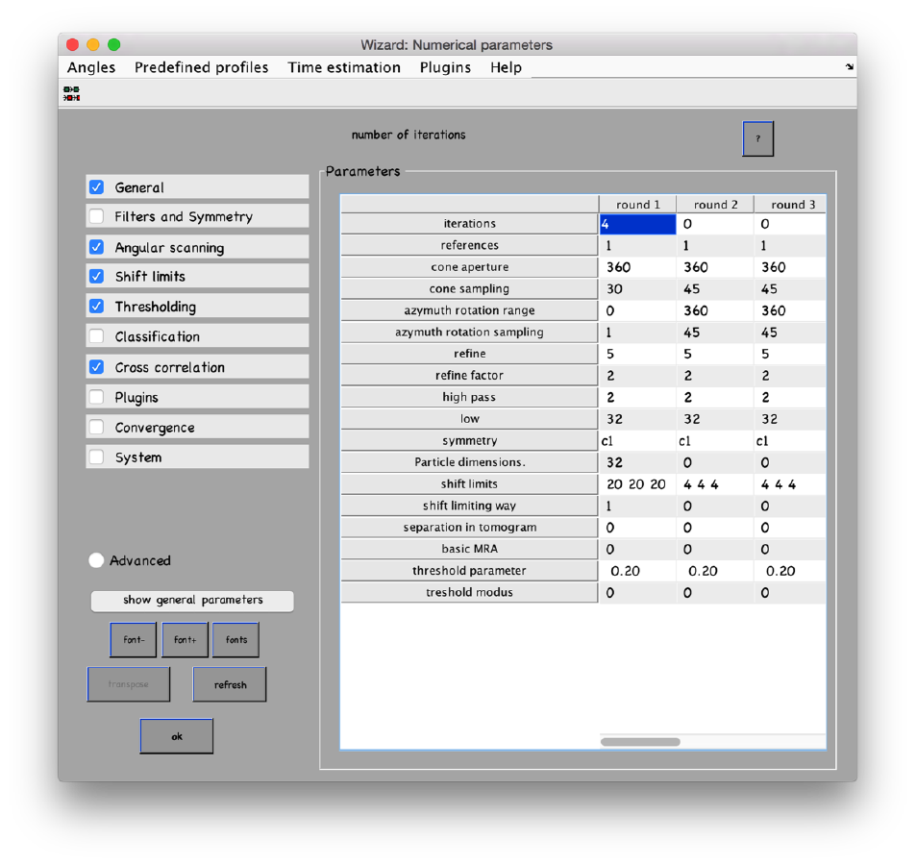Enable Filters and Symmetry checkbox
The height and width of the screenshot is (864, 916).
point(97,216)
